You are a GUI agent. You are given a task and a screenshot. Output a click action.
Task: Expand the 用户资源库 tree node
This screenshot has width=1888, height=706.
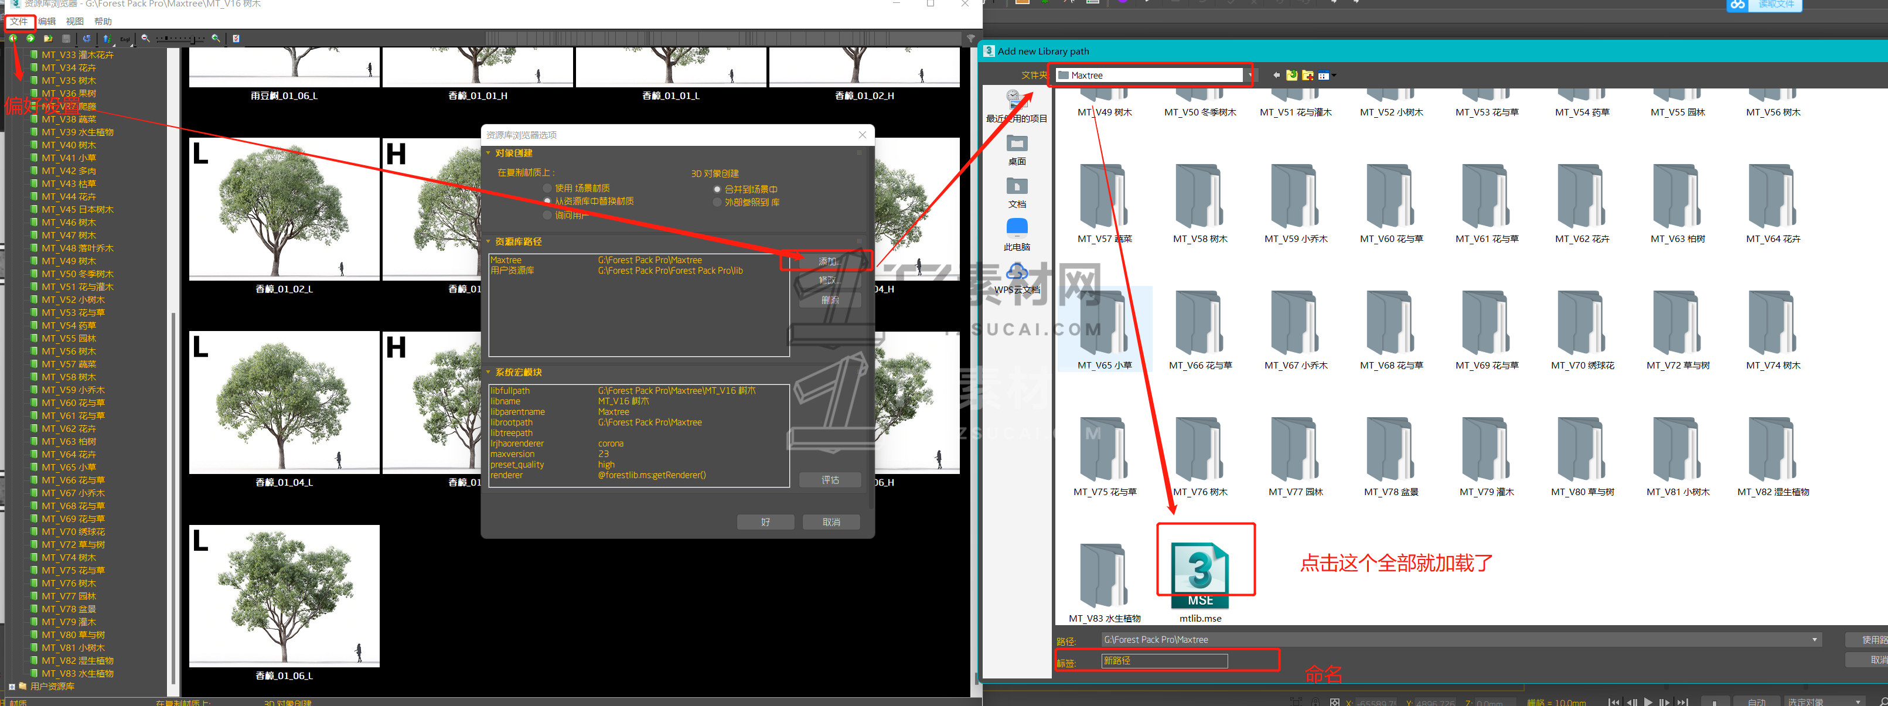[12, 686]
